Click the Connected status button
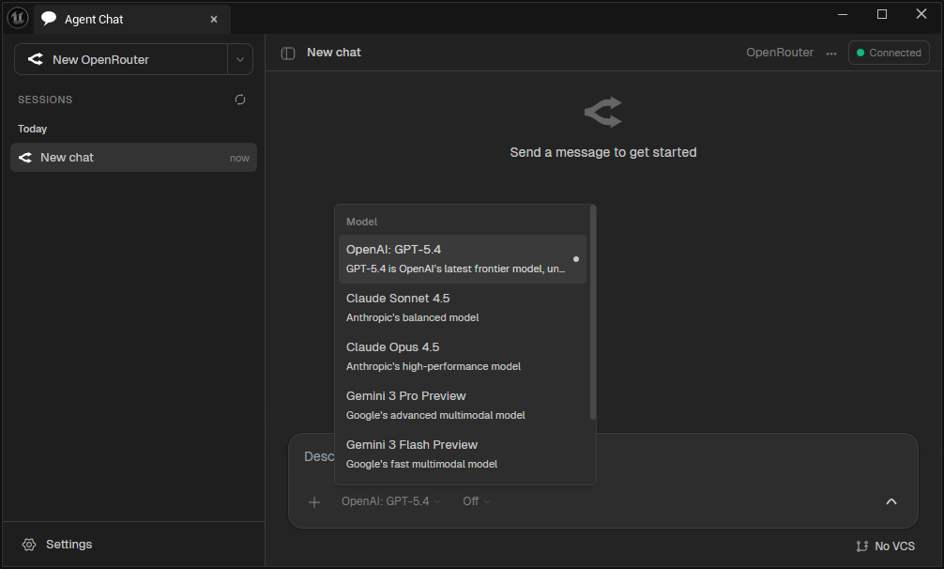Image resolution: width=944 pixels, height=569 pixels. tap(889, 54)
